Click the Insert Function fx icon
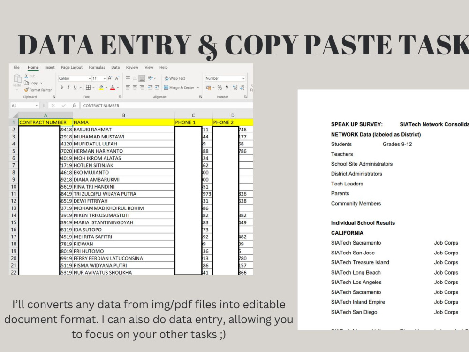The image size is (469, 352). click(x=74, y=105)
